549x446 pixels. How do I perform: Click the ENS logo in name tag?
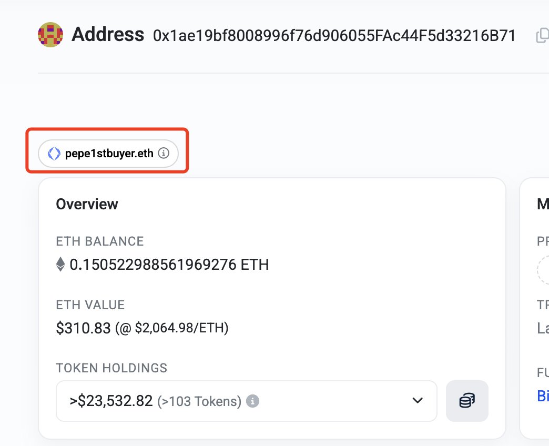tap(54, 154)
